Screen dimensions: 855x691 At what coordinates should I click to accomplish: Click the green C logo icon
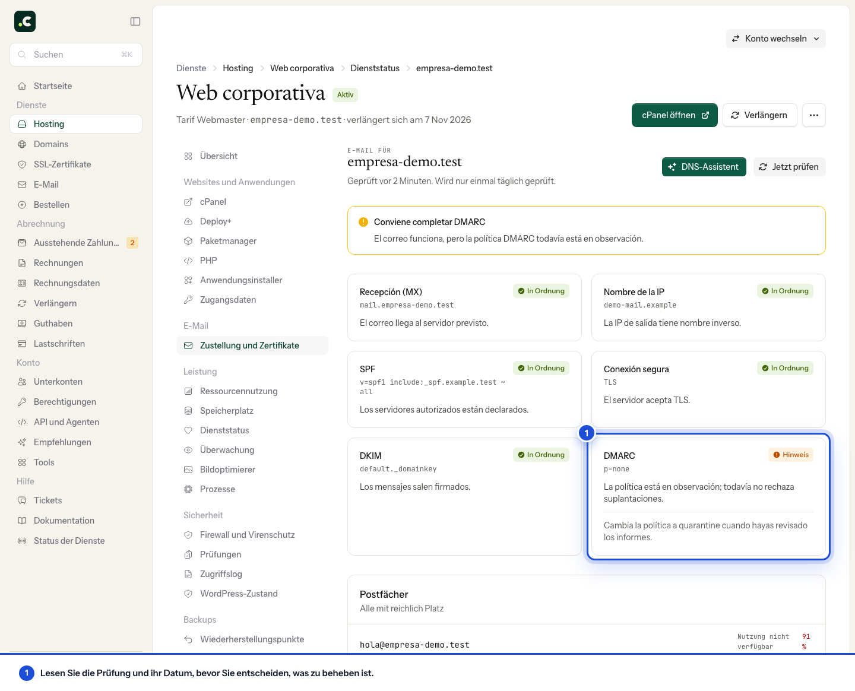coord(25,21)
